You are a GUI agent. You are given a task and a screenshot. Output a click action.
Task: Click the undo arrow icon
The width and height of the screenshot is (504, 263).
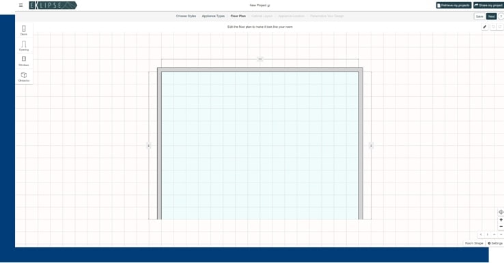[493, 27]
